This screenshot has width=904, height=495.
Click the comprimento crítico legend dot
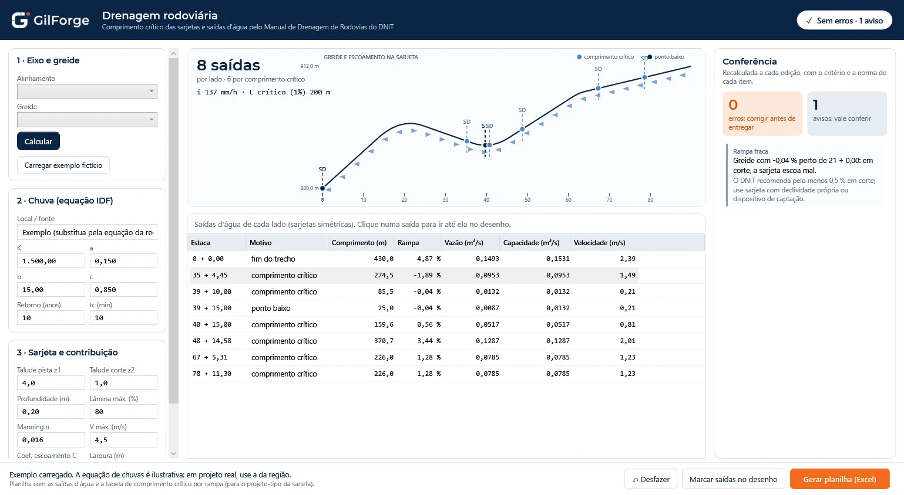point(579,57)
